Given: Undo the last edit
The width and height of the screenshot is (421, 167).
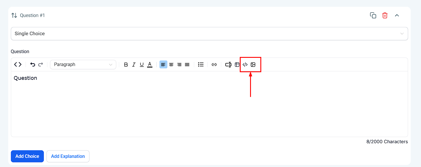Looking at the screenshot, I should coord(33,65).
